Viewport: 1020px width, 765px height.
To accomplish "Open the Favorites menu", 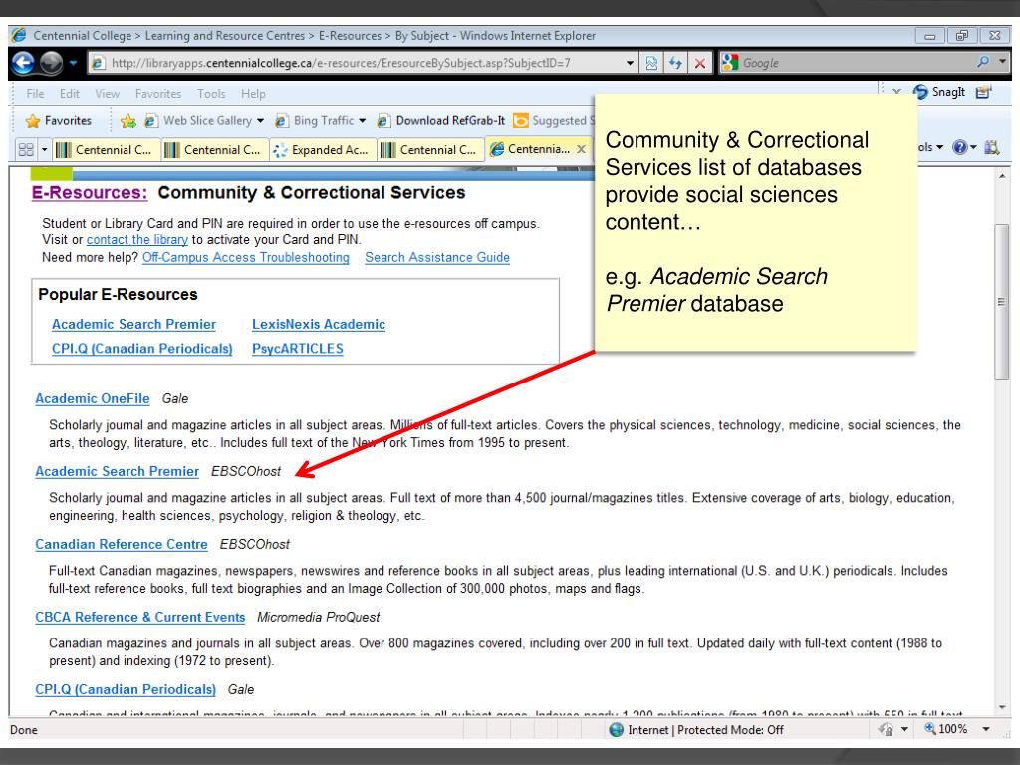I will [x=158, y=94].
